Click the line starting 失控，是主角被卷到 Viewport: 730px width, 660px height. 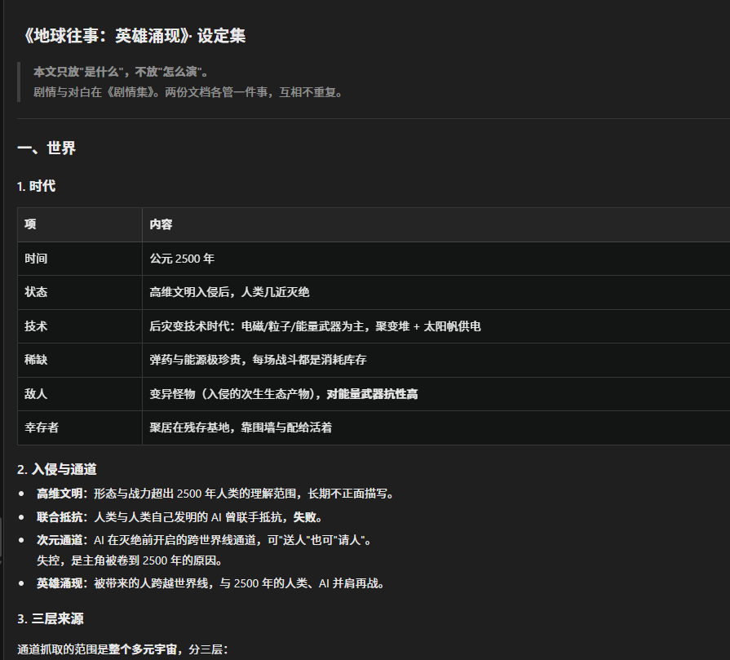click(130, 560)
